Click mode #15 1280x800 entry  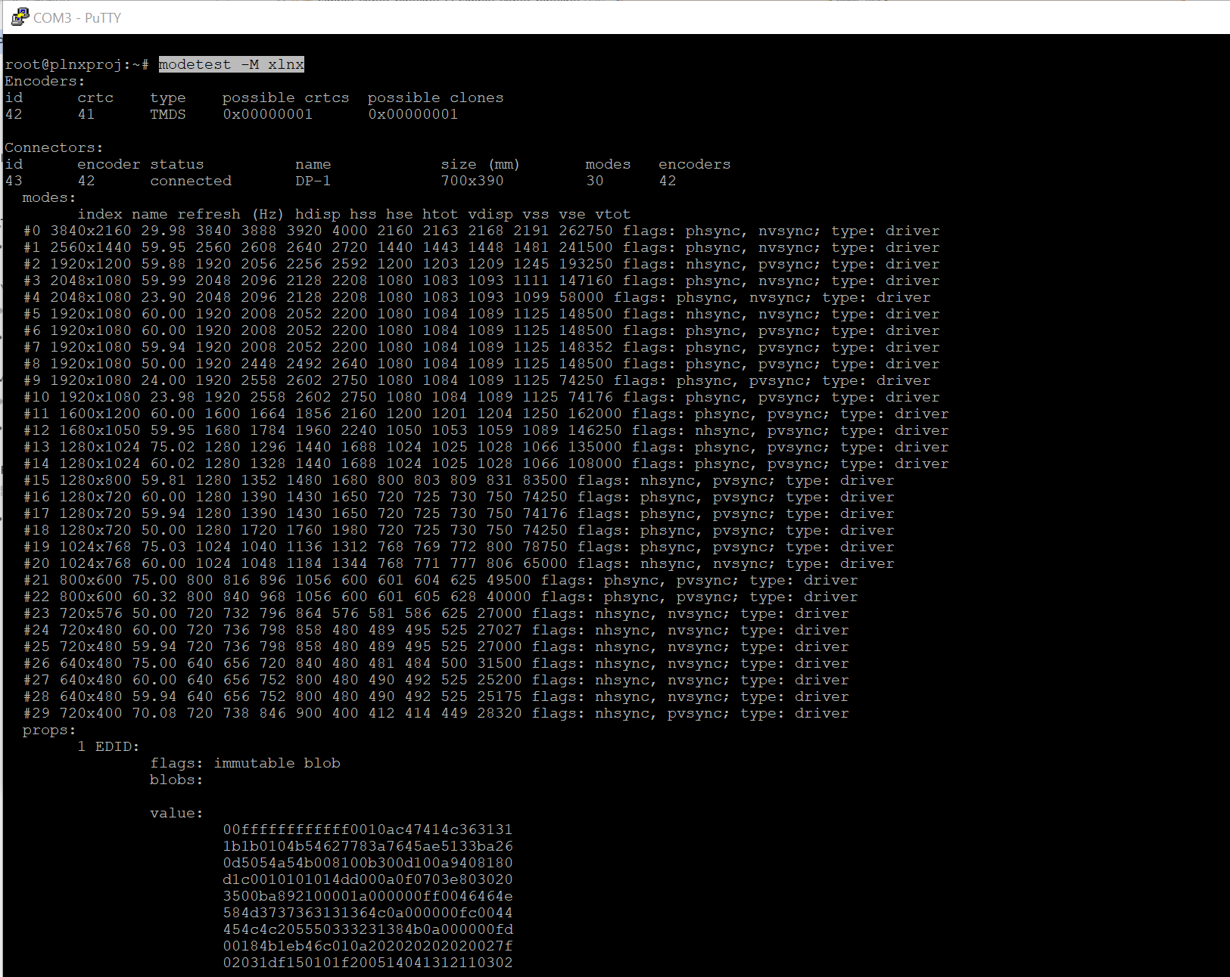pyautogui.click(x=95, y=480)
